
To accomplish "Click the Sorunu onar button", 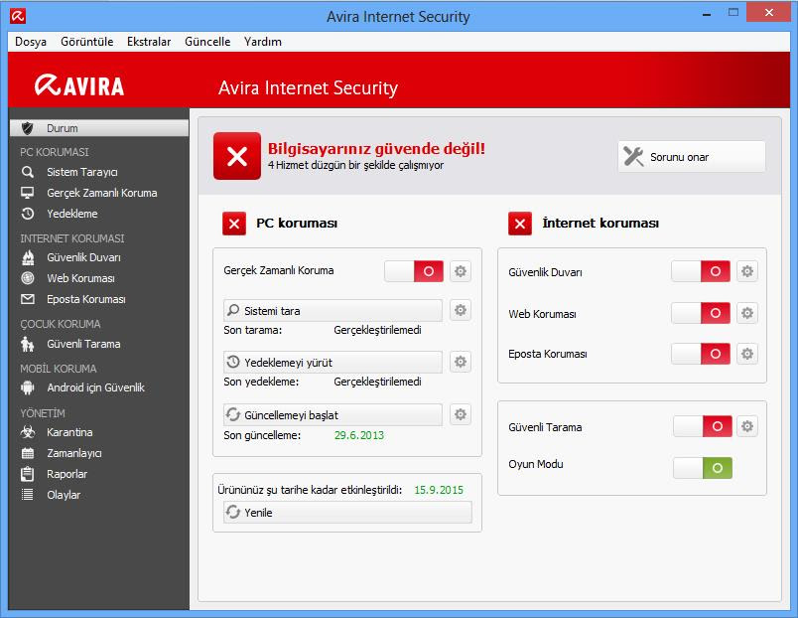I will (x=692, y=157).
